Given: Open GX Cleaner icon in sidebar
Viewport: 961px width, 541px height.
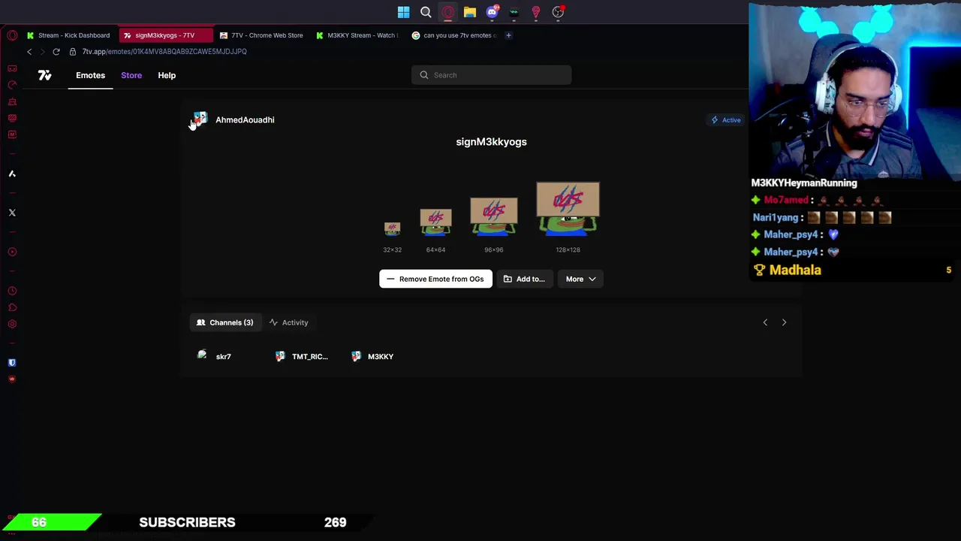Looking at the screenshot, I should coord(12,101).
